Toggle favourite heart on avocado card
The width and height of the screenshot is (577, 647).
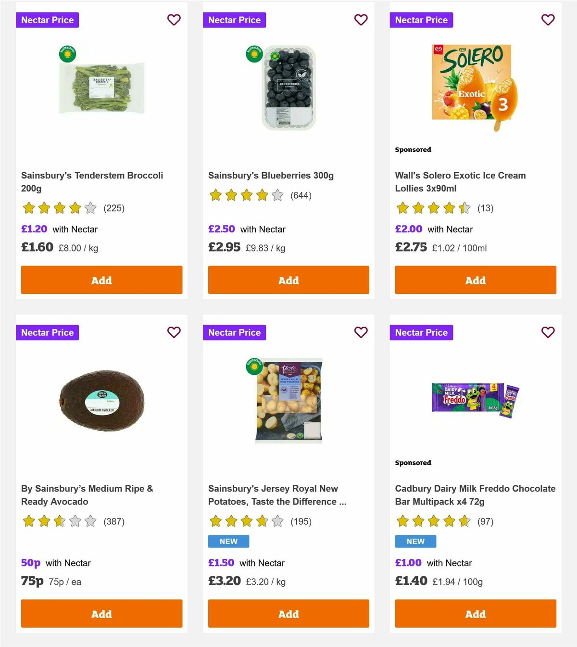tap(174, 332)
